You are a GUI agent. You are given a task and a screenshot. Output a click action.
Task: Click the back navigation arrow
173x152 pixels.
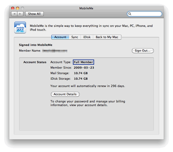(x=14, y=14)
